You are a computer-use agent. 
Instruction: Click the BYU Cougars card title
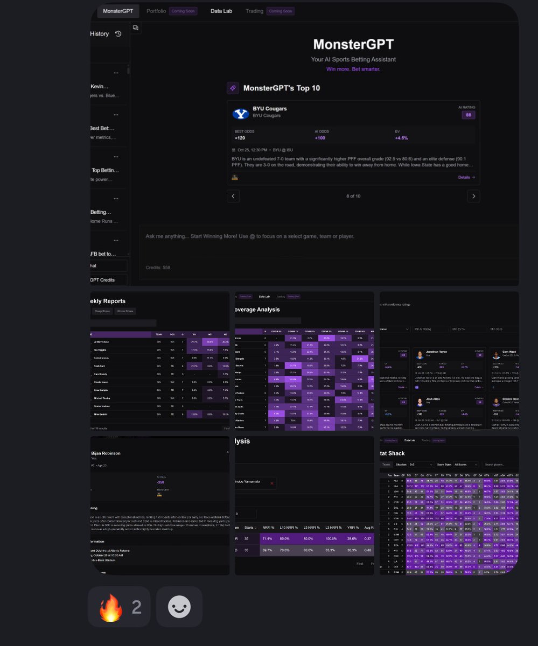(x=270, y=109)
